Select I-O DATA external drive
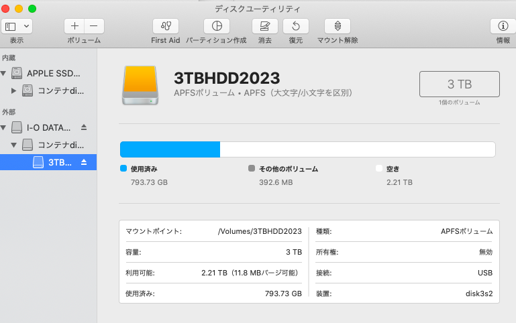This screenshot has width=516, height=323. [x=48, y=127]
